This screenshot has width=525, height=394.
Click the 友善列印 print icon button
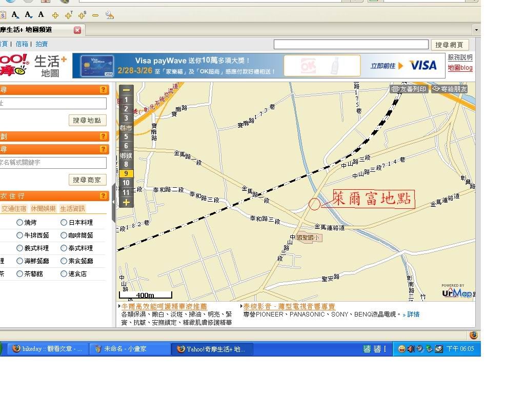[409, 89]
